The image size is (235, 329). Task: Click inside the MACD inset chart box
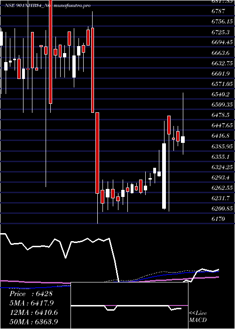tap(129, 305)
